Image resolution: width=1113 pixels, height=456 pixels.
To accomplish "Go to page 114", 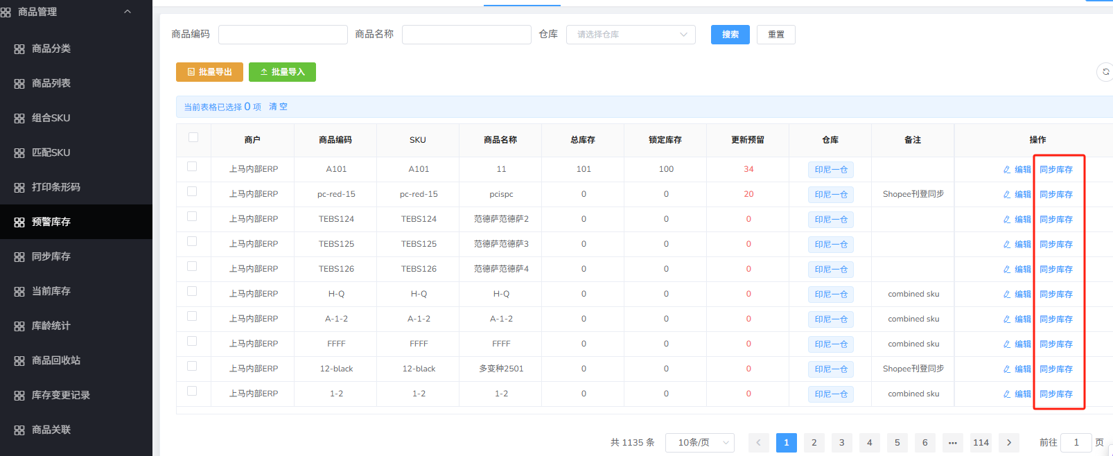I will point(981,442).
